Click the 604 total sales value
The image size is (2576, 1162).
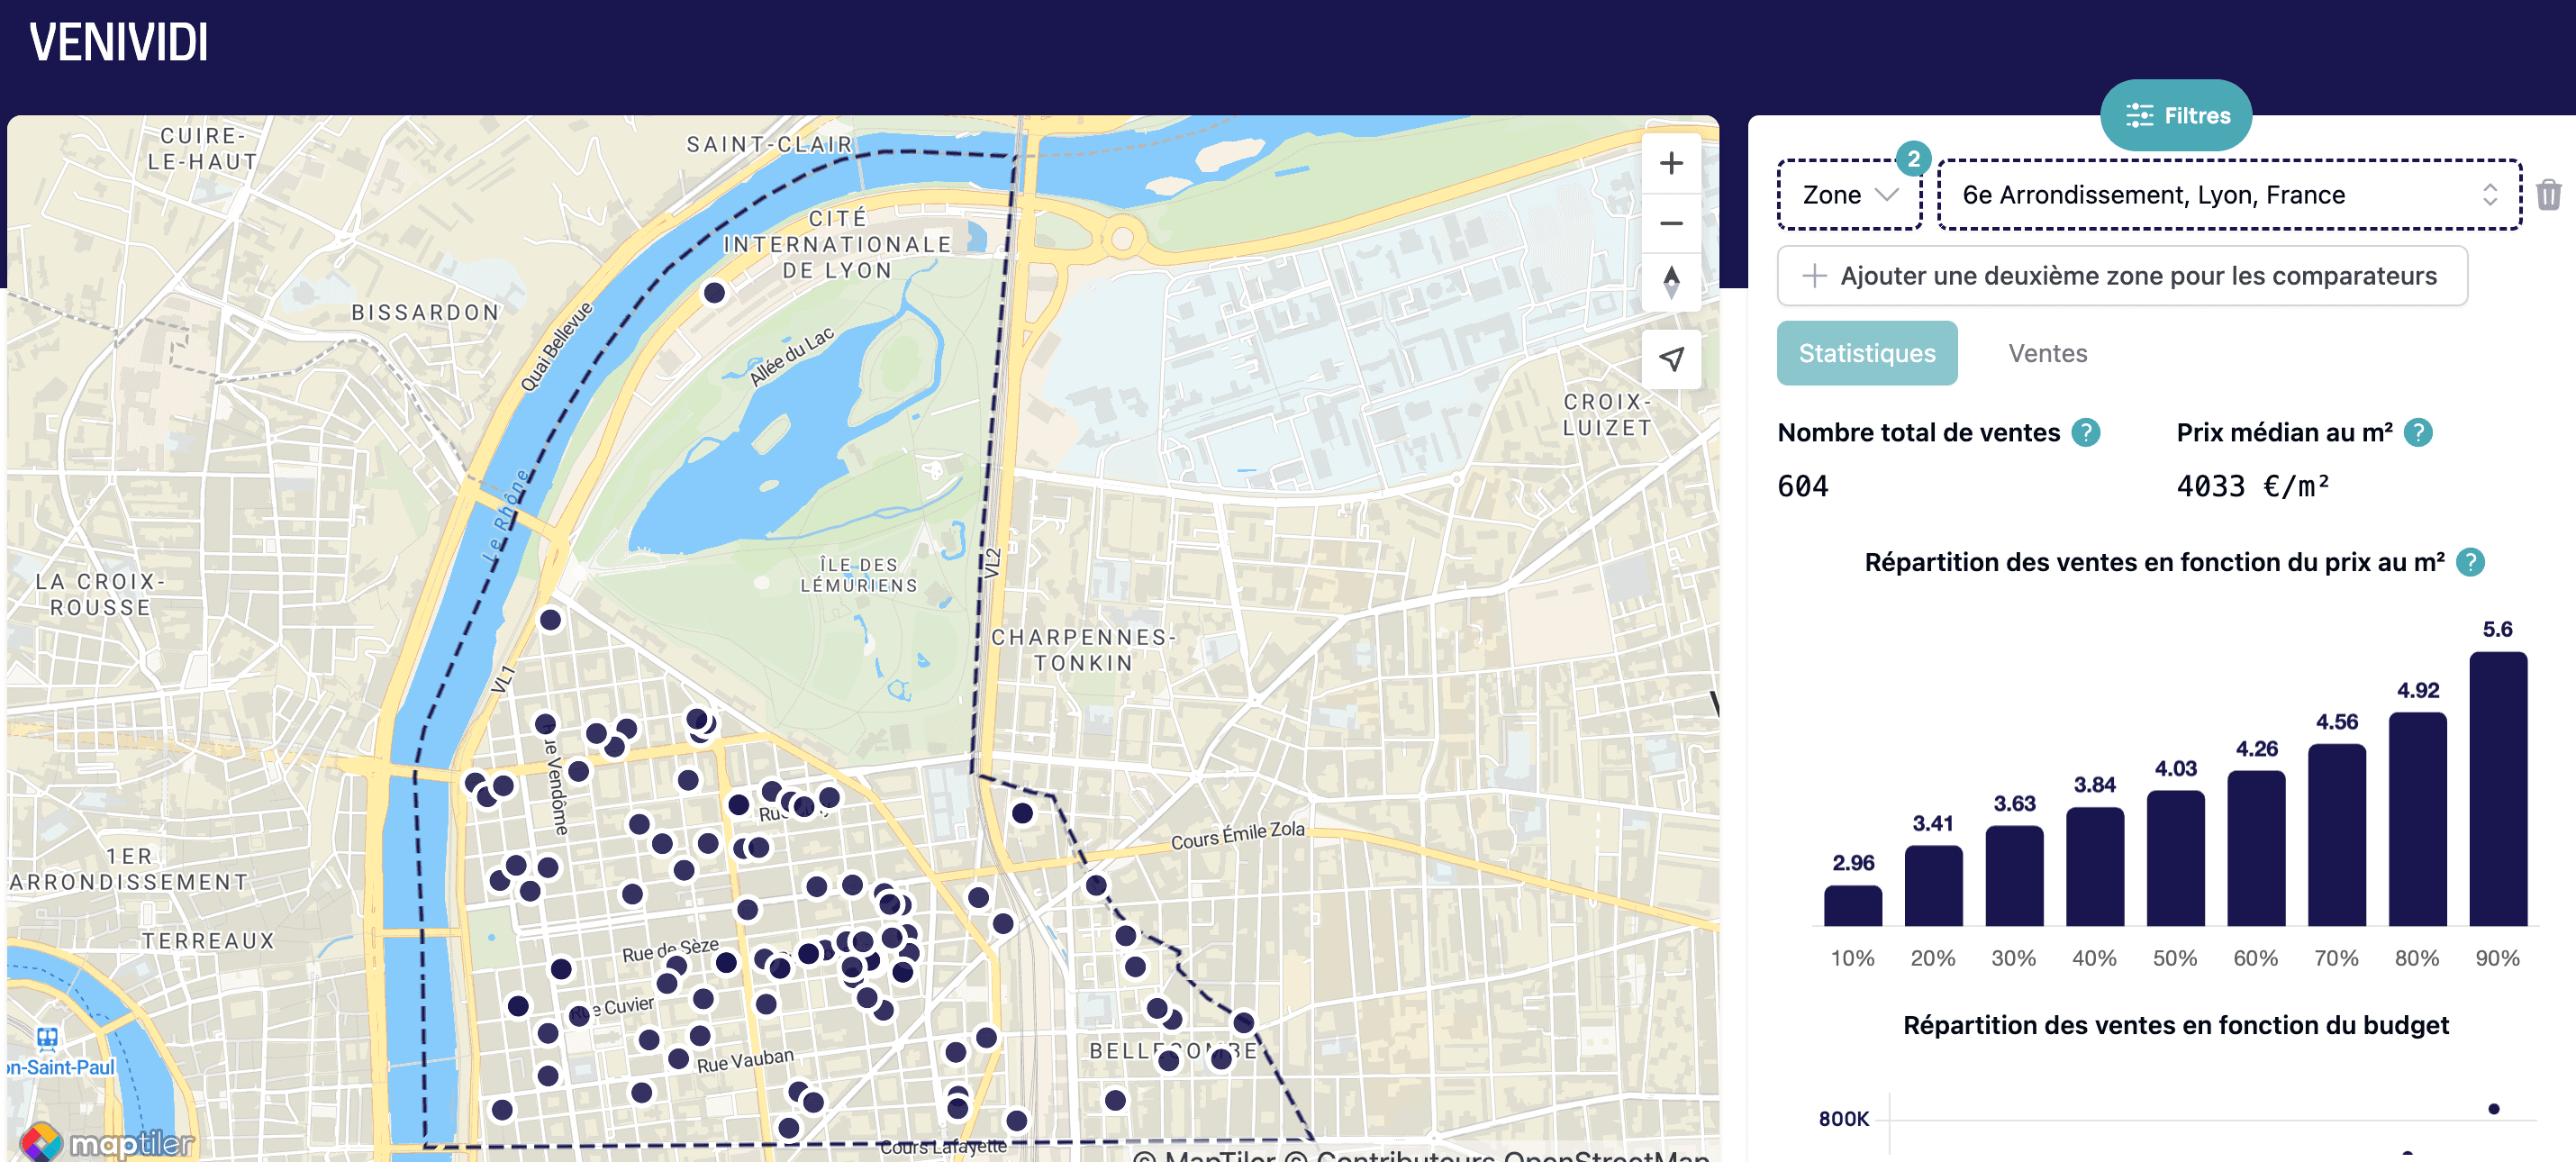1802,486
